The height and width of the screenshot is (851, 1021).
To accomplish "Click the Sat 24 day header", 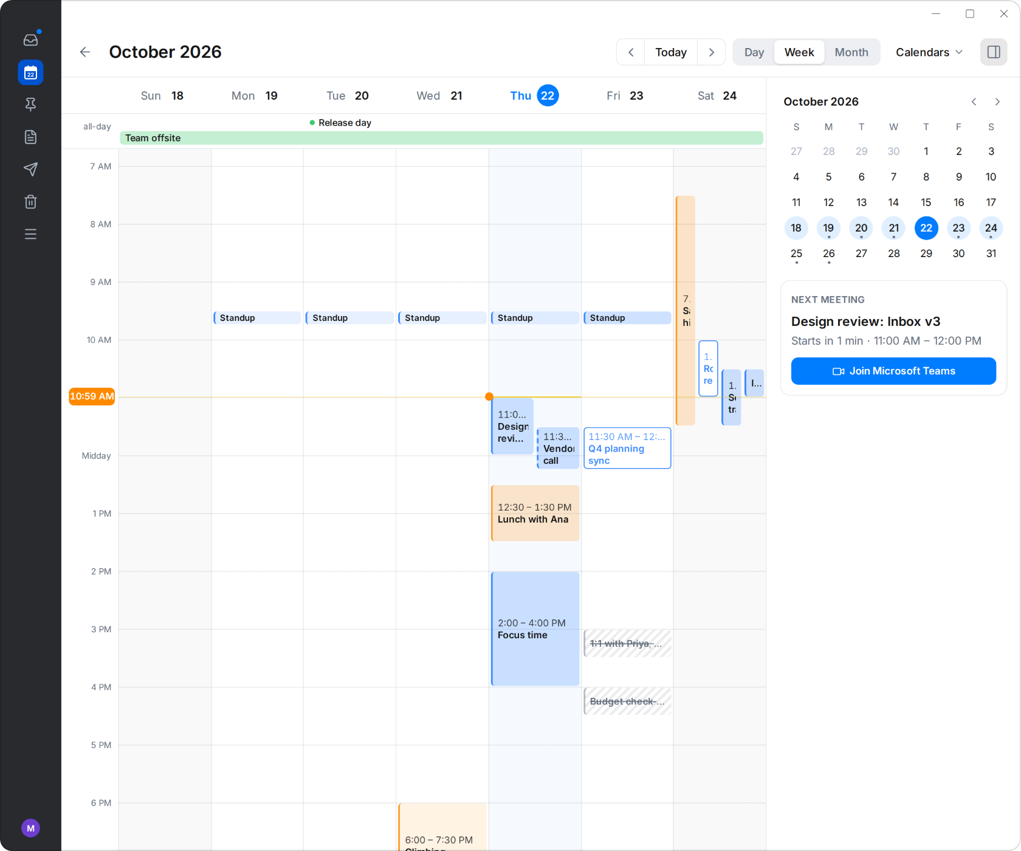I will click(717, 95).
